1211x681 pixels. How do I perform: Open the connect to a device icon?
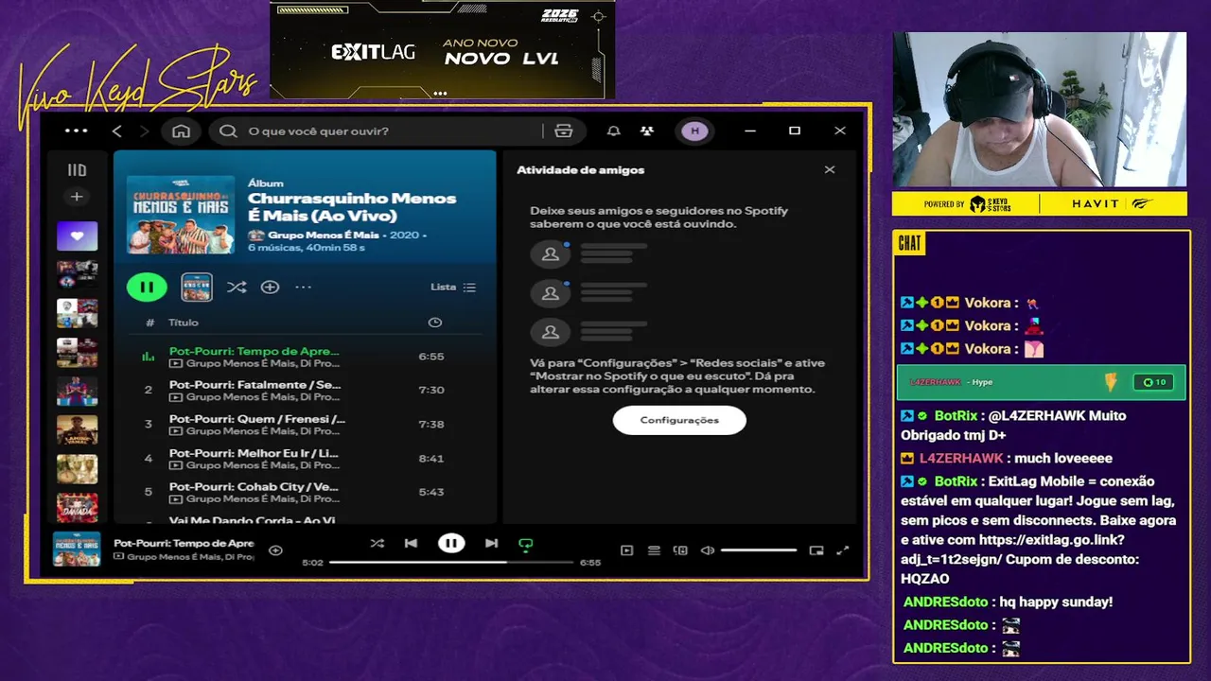(x=680, y=550)
